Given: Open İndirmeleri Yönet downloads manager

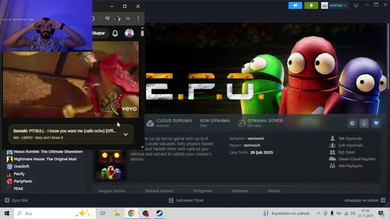Looking at the screenshot, I should click(186, 200).
